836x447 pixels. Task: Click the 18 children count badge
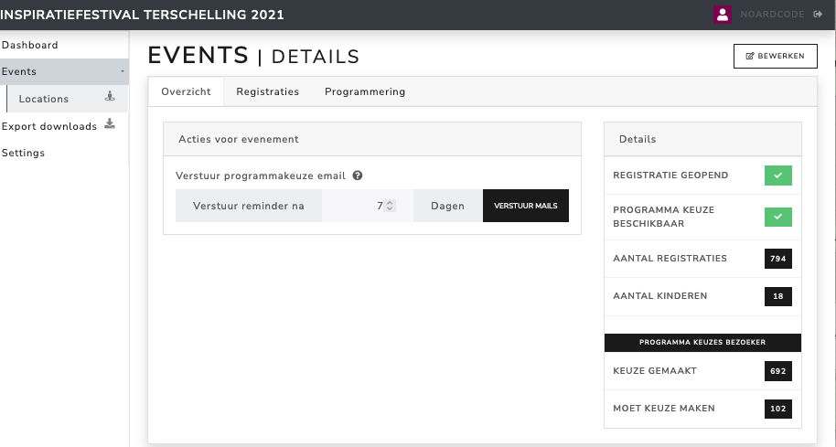(778, 296)
